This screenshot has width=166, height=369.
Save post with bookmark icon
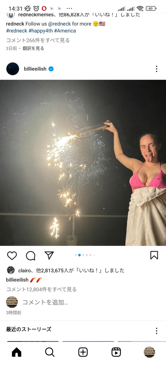pyautogui.click(x=154, y=255)
